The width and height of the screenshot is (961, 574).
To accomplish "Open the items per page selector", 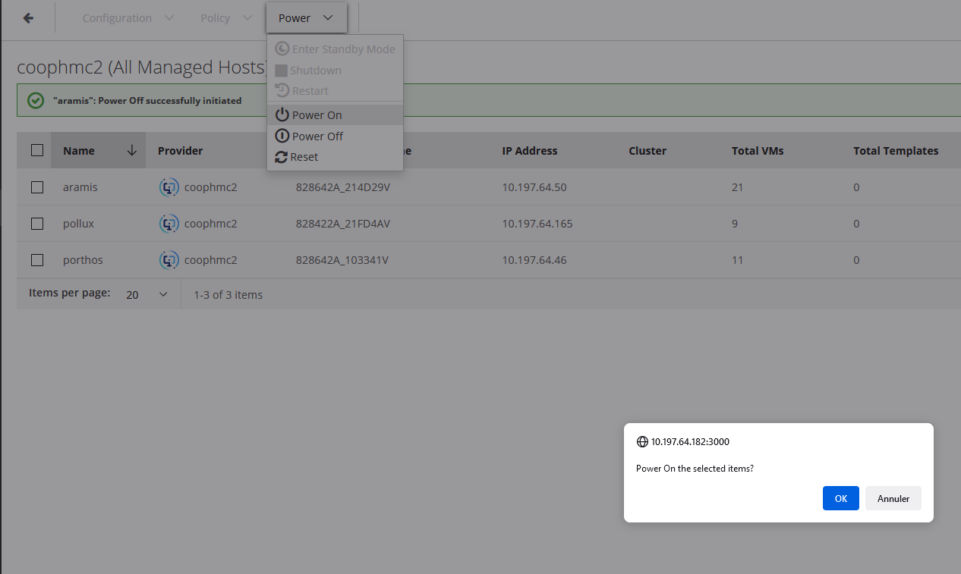I will click(x=147, y=294).
